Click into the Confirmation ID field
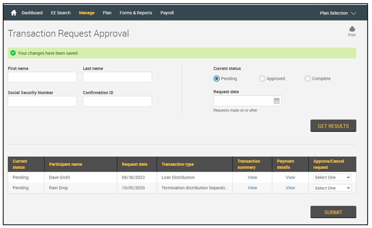Viewport: 372px width, 228px height. coord(117,102)
